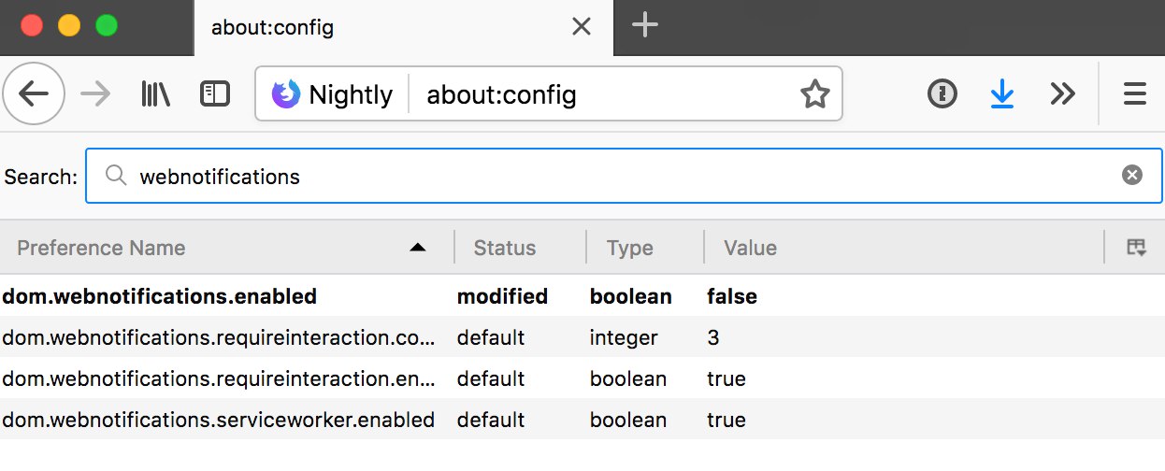Image resolution: width=1165 pixels, height=471 pixels.
Task: Open a new tab
Action: (645, 26)
